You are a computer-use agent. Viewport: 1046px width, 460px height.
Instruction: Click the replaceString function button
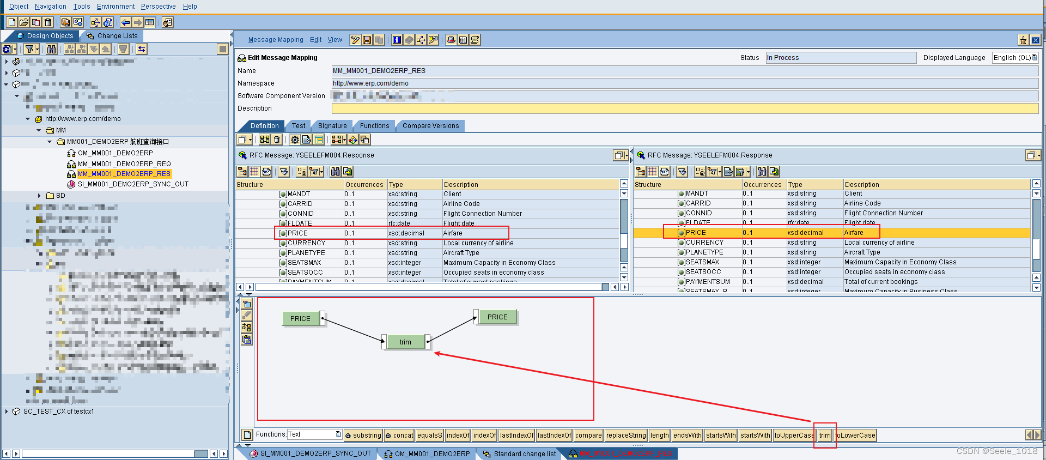[626, 435]
